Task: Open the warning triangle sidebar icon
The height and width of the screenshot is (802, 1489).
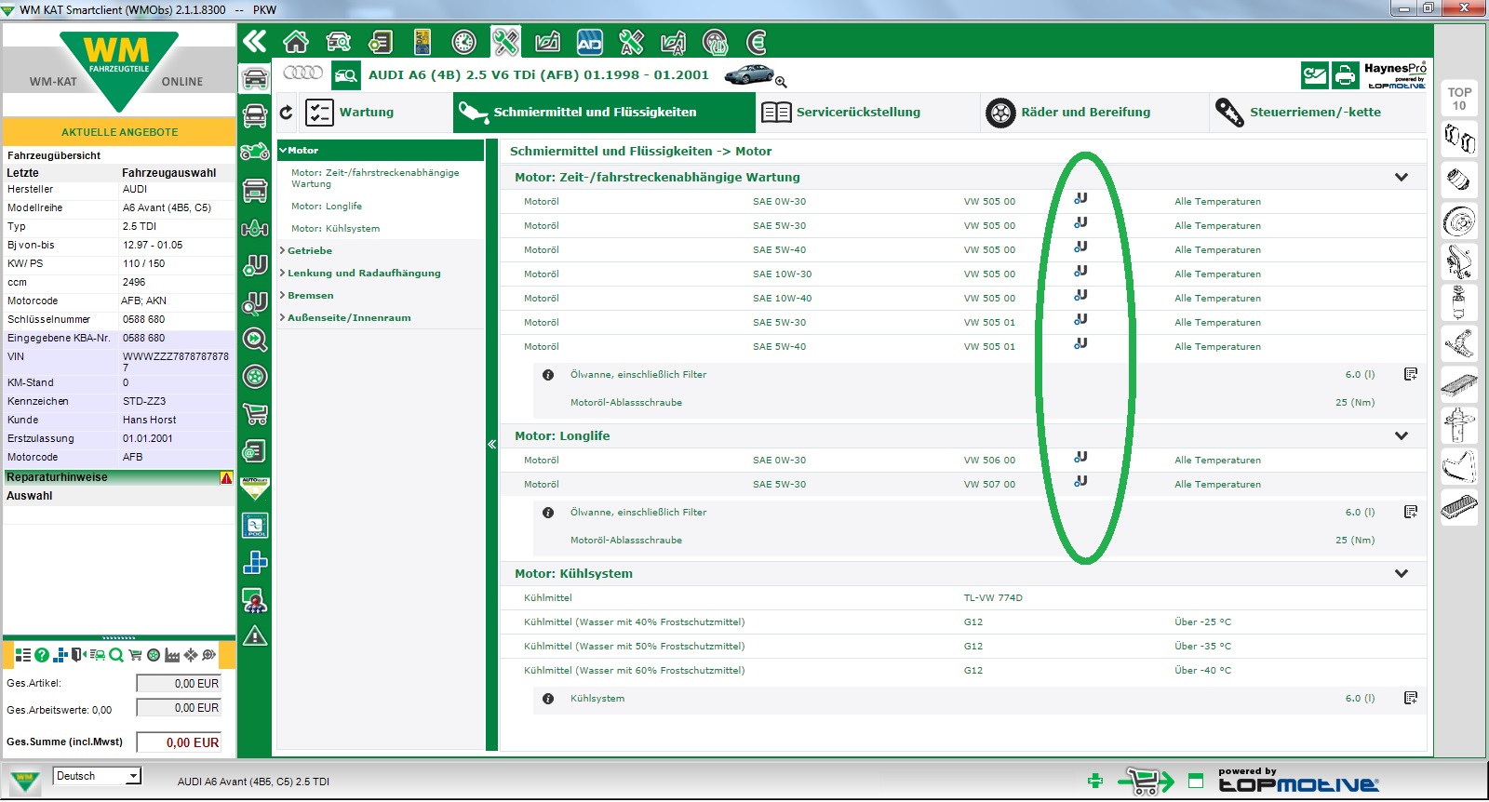Action: pos(255,636)
